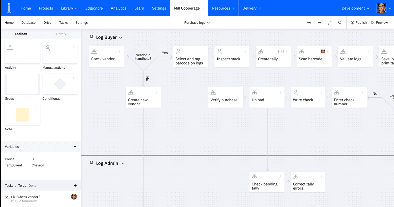
Task: Click the Preview button
Action: coord(379,23)
